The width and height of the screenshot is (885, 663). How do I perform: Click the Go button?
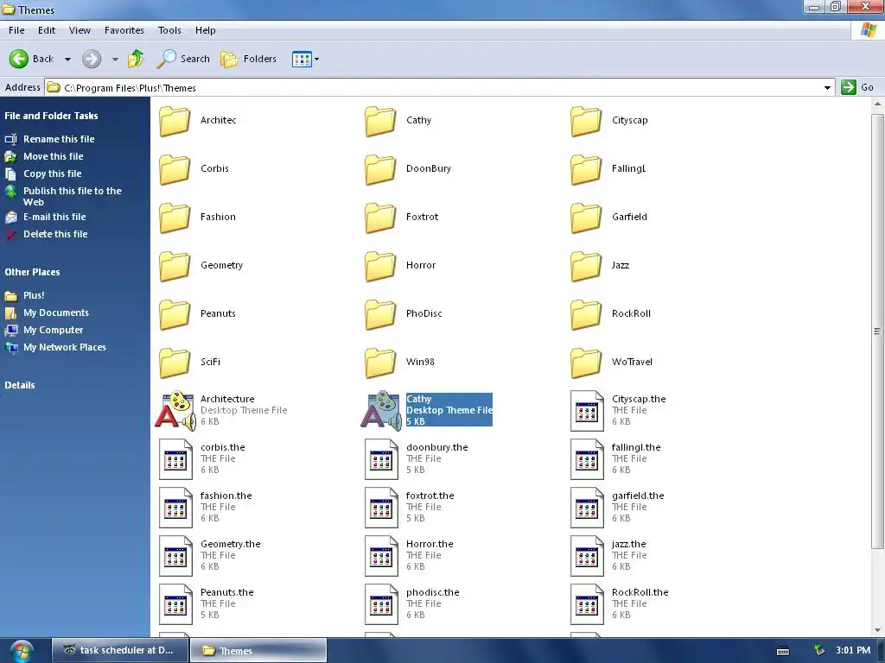click(857, 87)
